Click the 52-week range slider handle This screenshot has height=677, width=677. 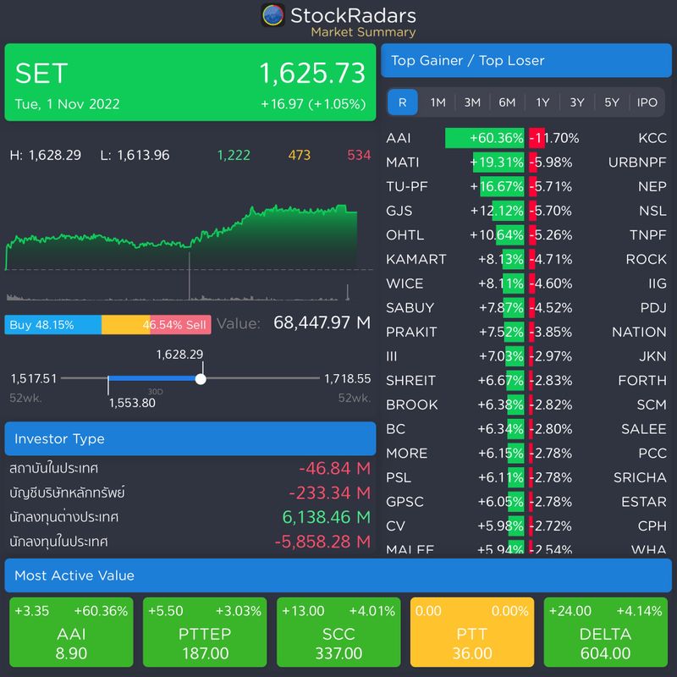(201, 379)
